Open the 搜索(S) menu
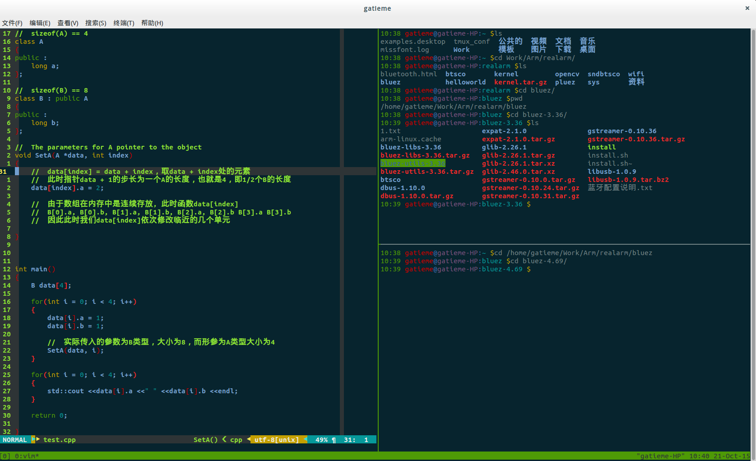 pos(96,23)
